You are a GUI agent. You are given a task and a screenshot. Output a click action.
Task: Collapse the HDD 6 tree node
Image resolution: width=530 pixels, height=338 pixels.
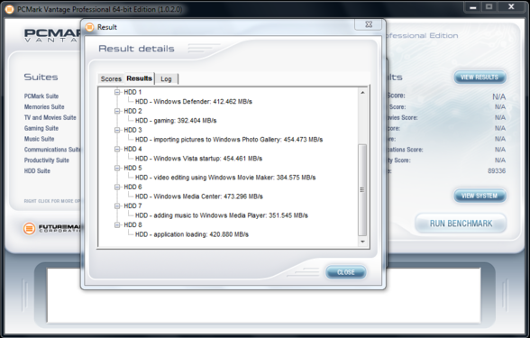[117, 187]
